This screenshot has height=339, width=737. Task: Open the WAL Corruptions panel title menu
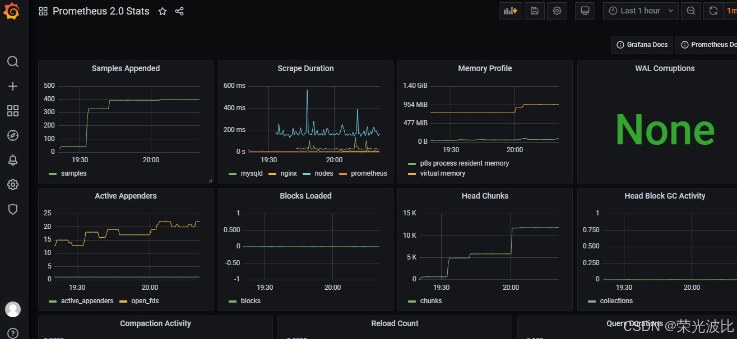click(x=665, y=68)
